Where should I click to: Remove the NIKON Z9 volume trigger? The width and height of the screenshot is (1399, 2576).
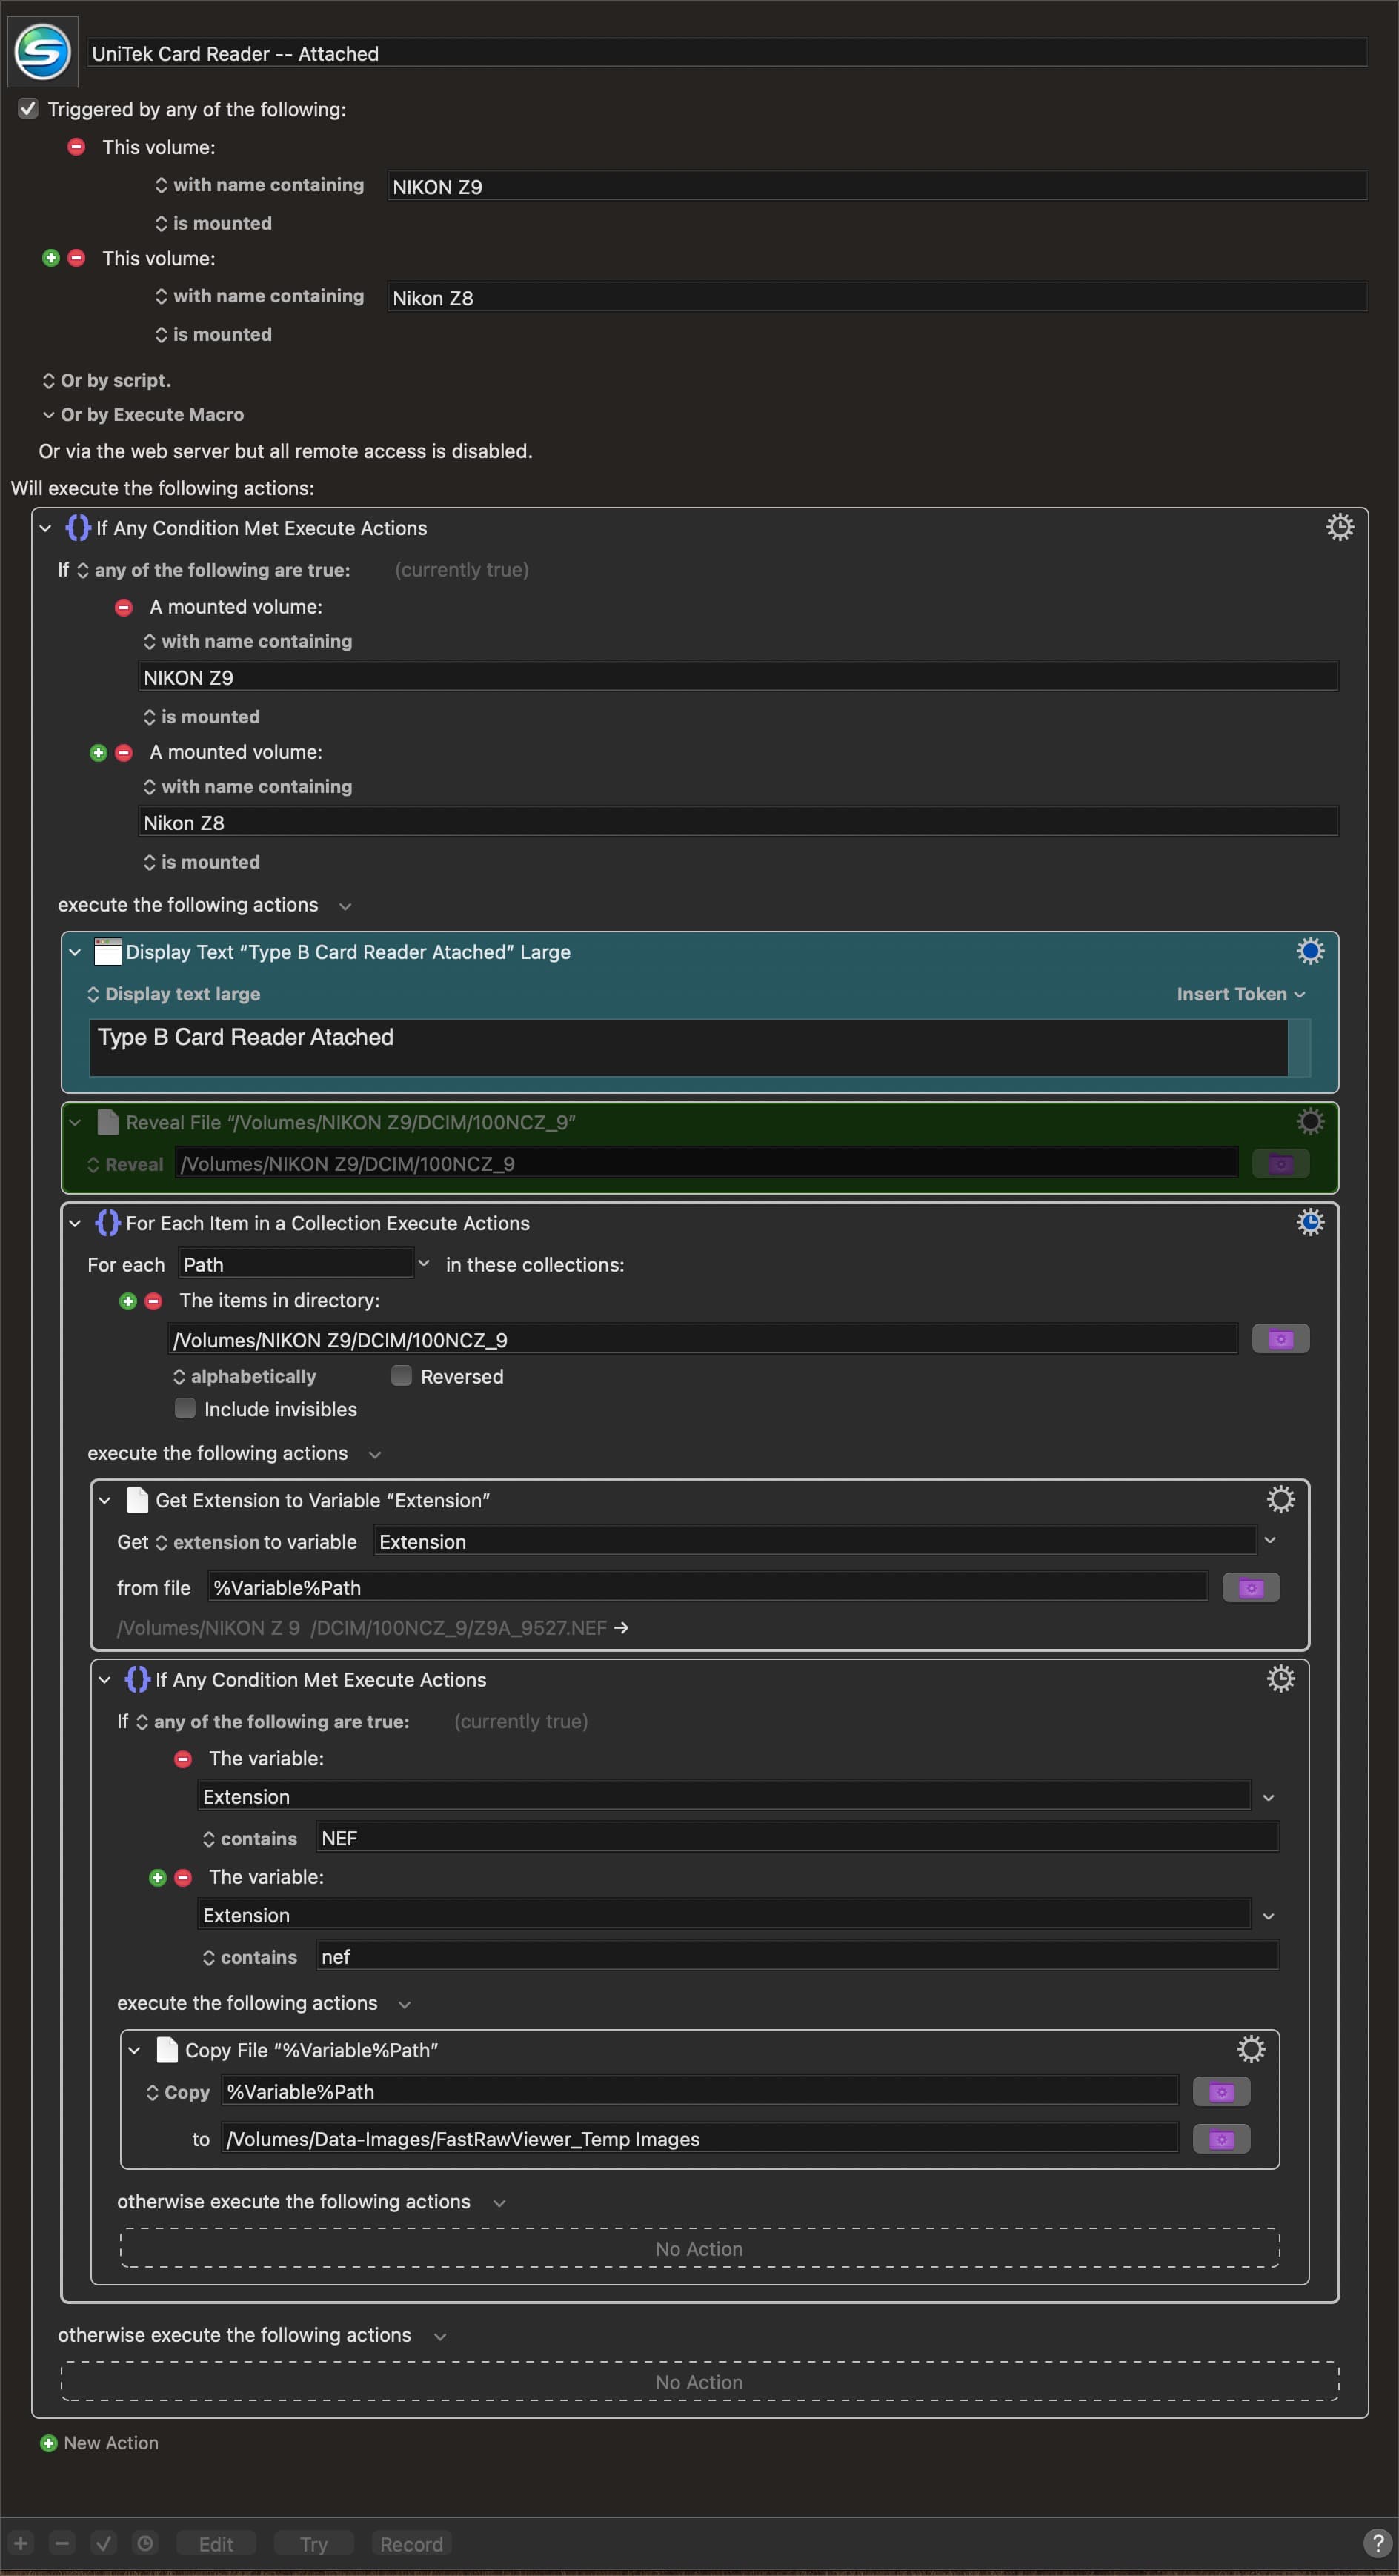76,147
